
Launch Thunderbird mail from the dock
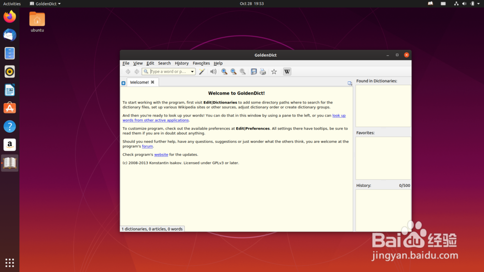(10, 35)
